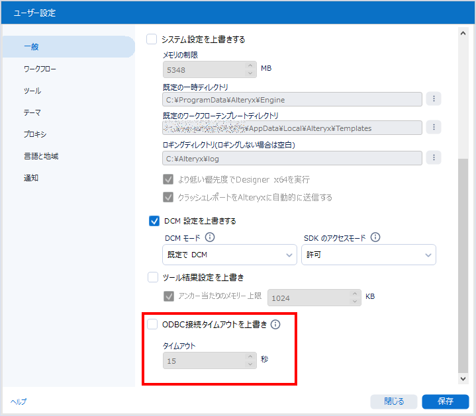Enable システム設定を上書きする checkbox

[x=152, y=39]
